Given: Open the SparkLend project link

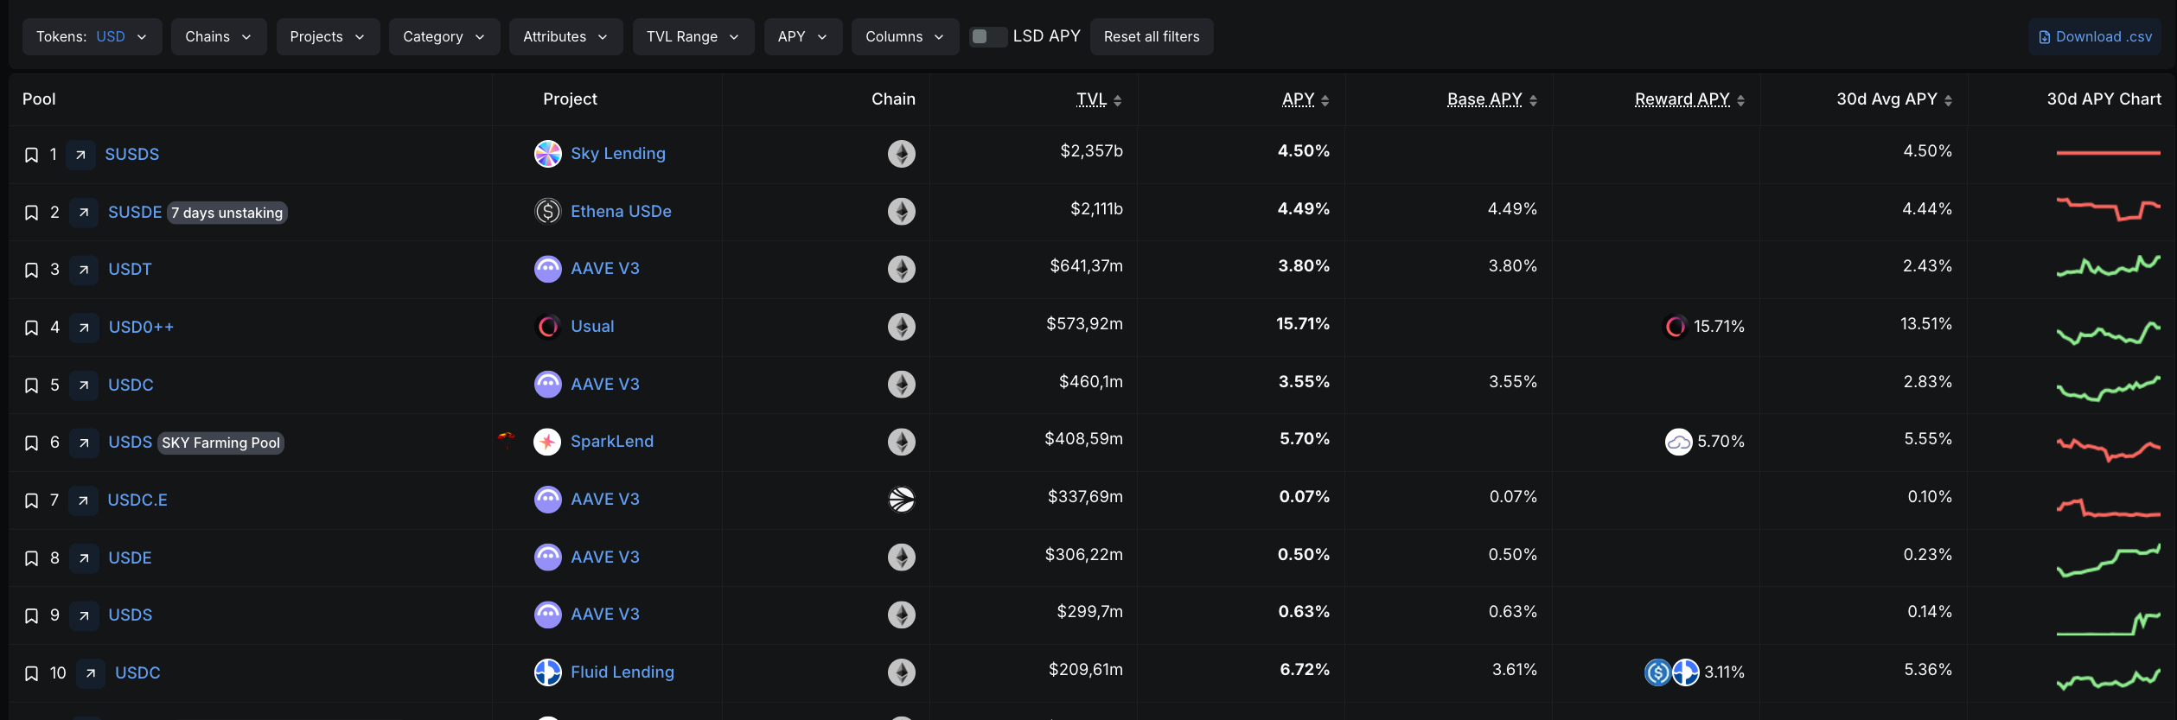Looking at the screenshot, I should click(612, 442).
